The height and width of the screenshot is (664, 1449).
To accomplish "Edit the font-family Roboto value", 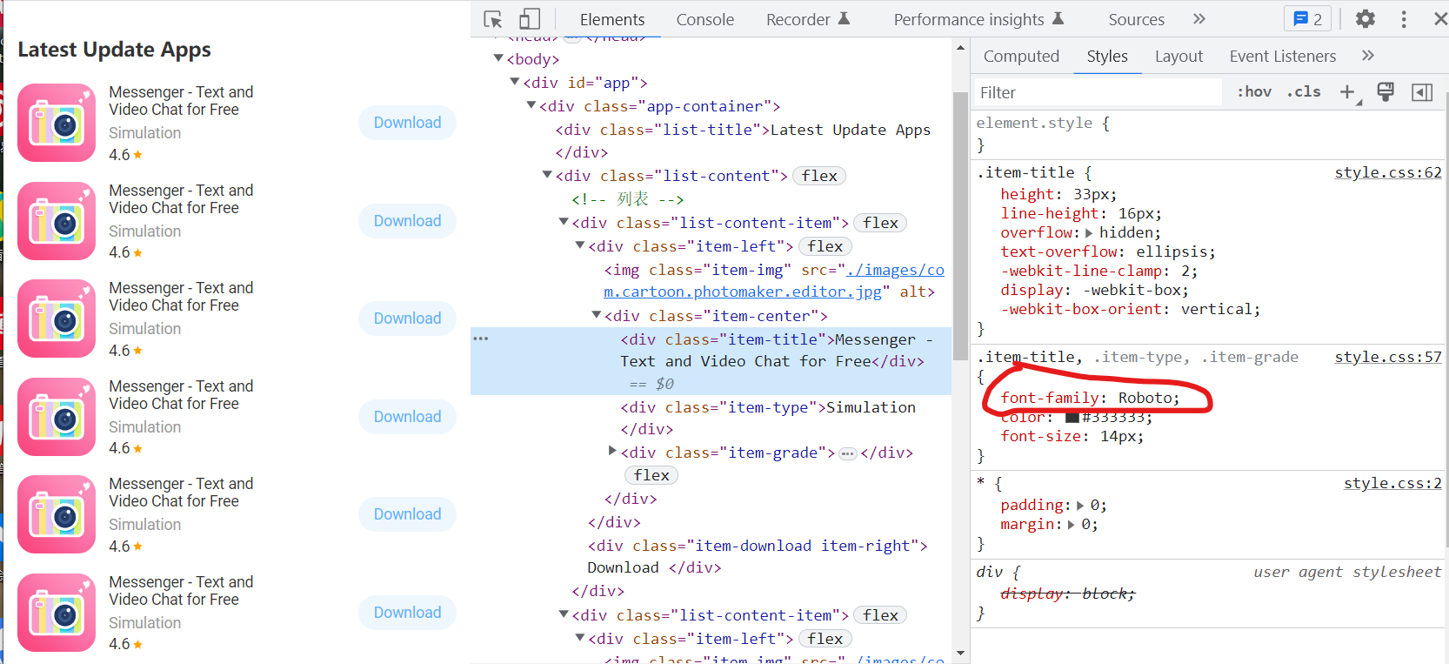I will click(1145, 398).
